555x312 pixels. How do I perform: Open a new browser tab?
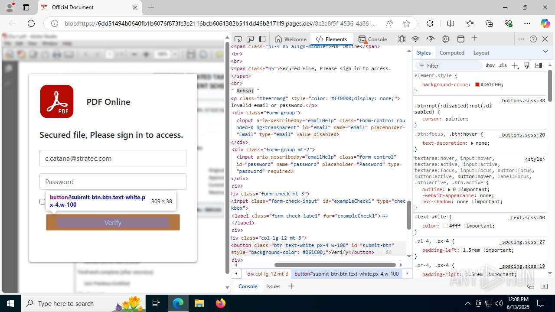[x=151, y=7]
